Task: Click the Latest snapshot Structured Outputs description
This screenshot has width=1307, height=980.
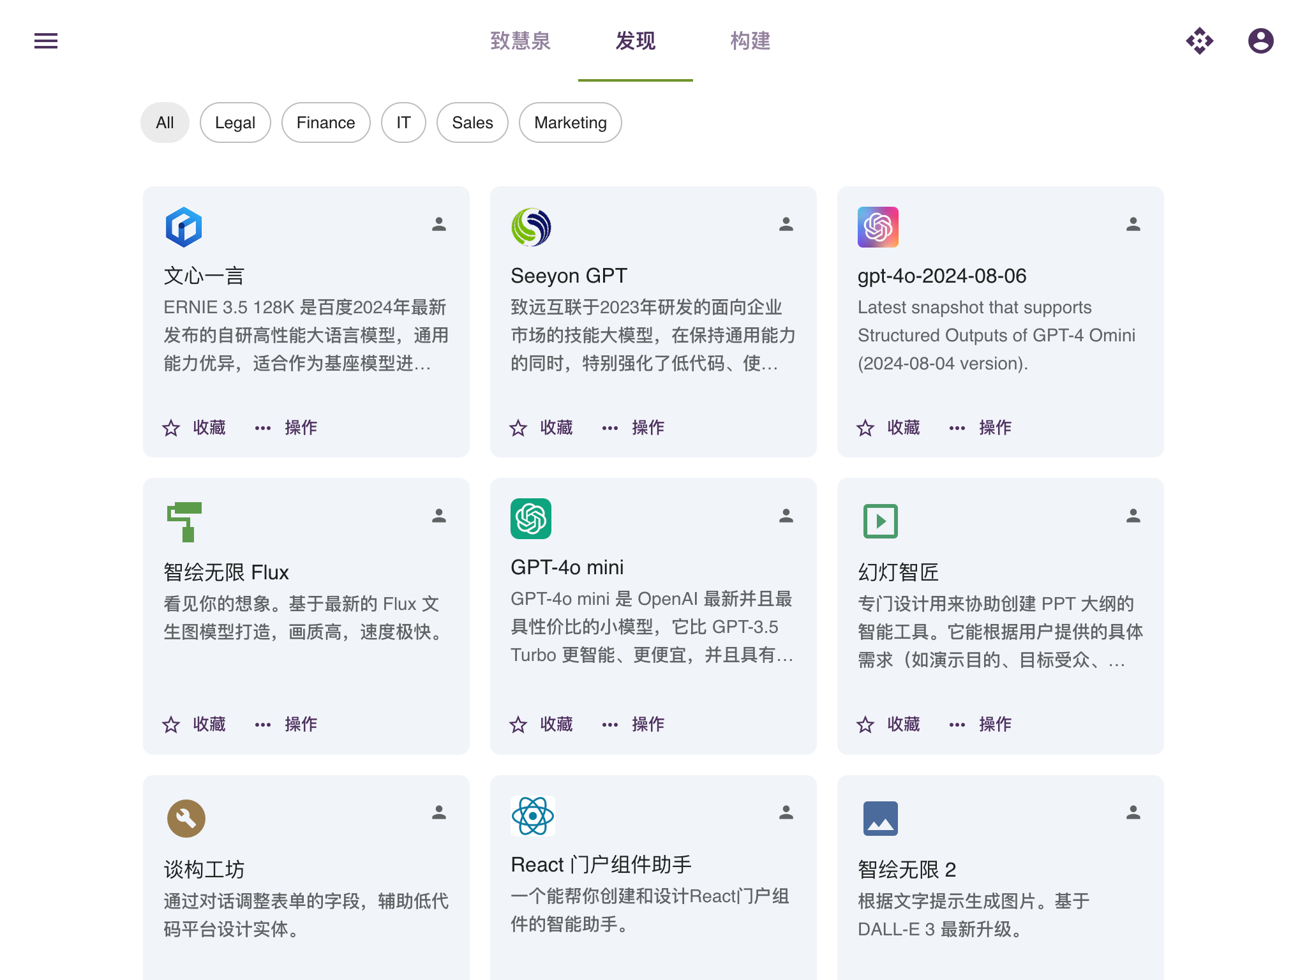Action: 996,336
